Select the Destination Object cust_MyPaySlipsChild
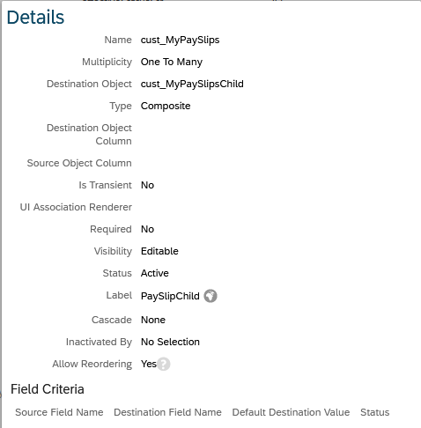 coord(192,84)
